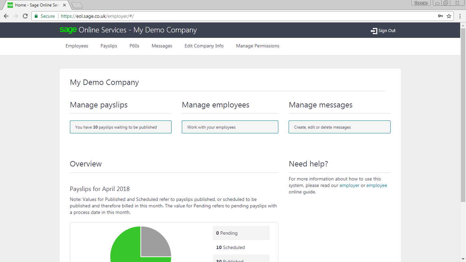Open the Employees menu item

point(77,46)
